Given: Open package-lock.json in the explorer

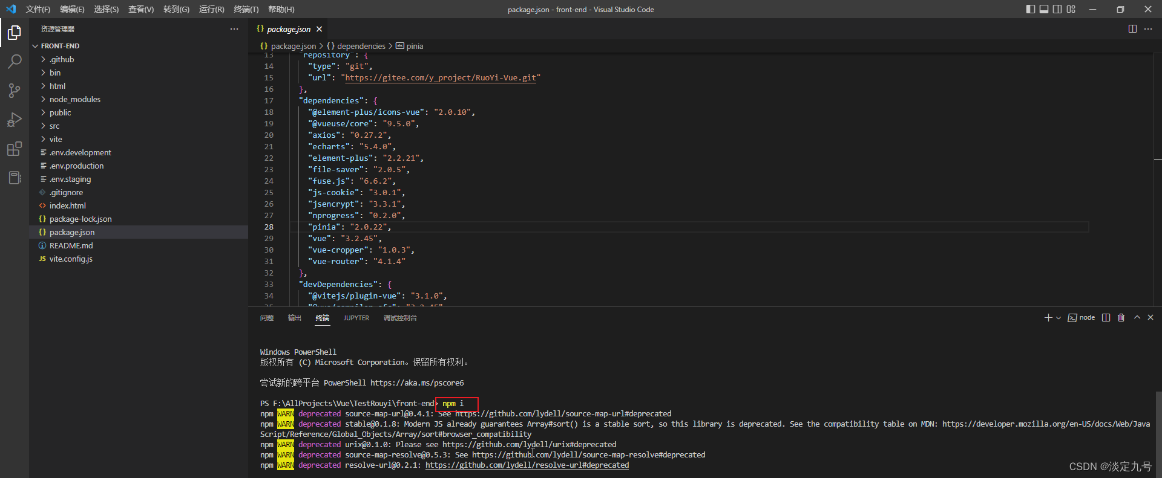Looking at the screenshot, I should [139, 219].
